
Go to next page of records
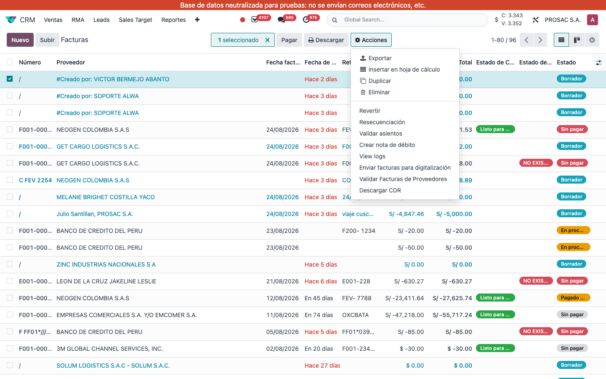click(x=540, y=40)
